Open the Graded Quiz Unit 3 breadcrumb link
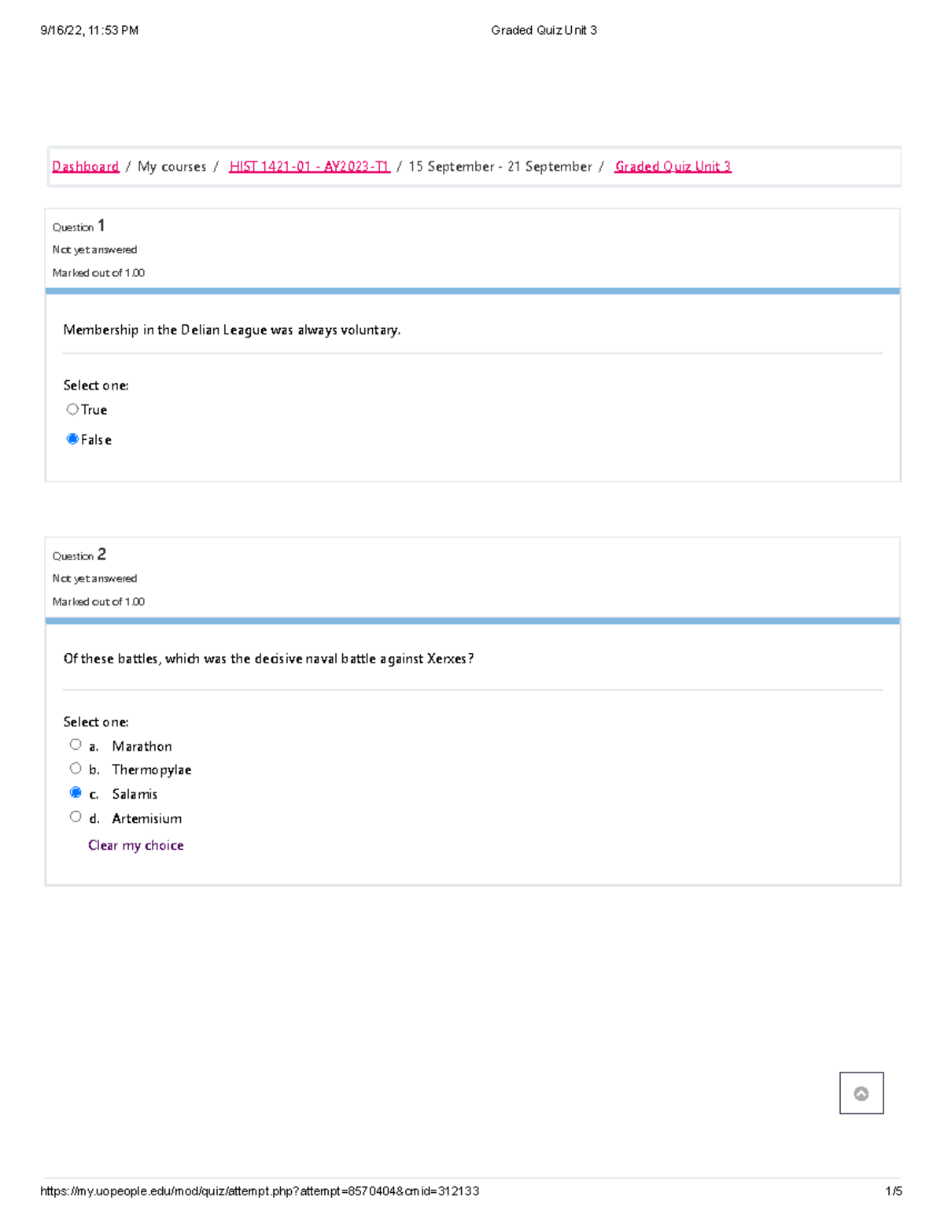Viewport: 944px width, 1222px height. 673,167
